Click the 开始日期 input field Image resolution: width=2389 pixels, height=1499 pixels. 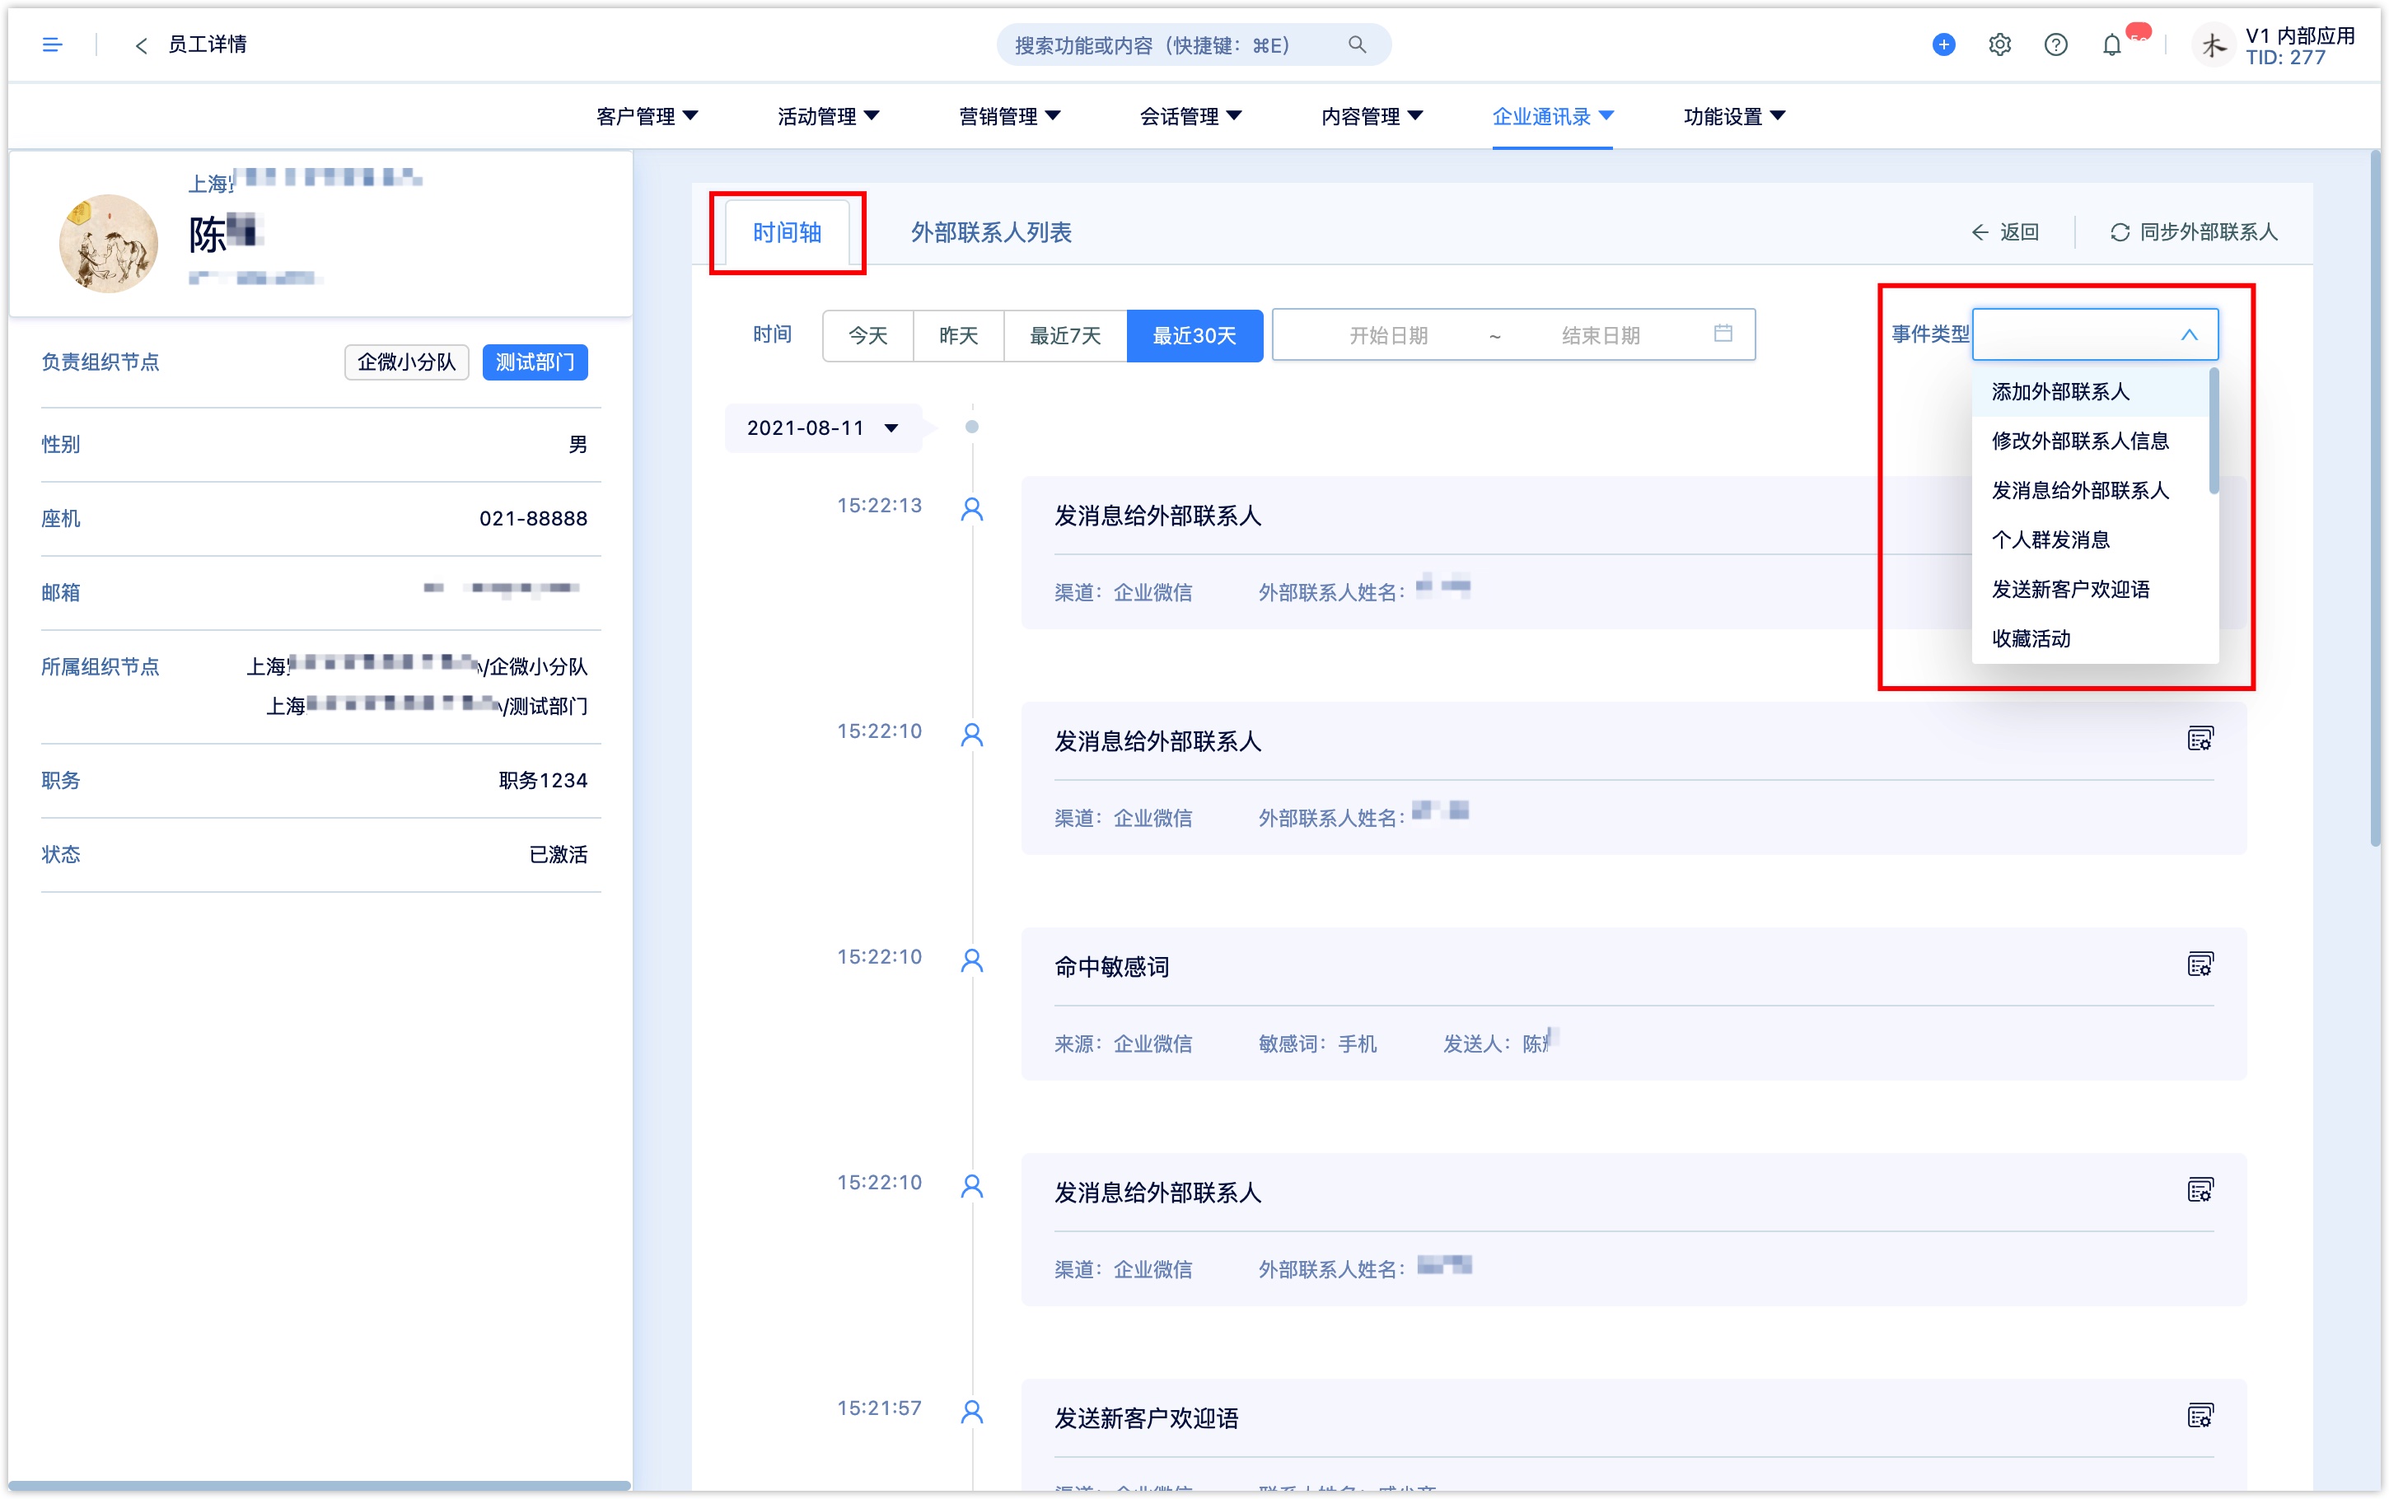pos(1388,335)
